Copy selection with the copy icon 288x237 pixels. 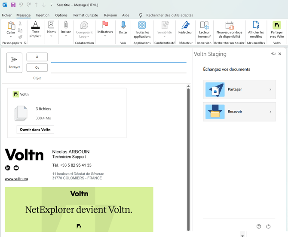(x=20, y=30)
